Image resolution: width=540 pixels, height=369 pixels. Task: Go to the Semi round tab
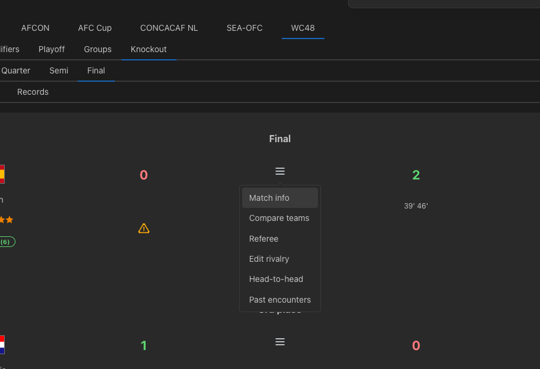[59, 70]
